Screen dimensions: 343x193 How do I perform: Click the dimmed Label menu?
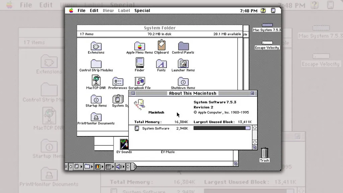(x=124, y=10)
